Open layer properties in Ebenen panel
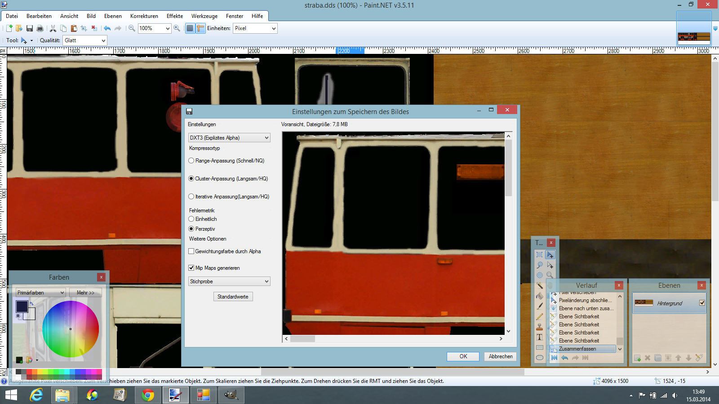Viewport: 719px width, 404px height. (x=699, y=358)
